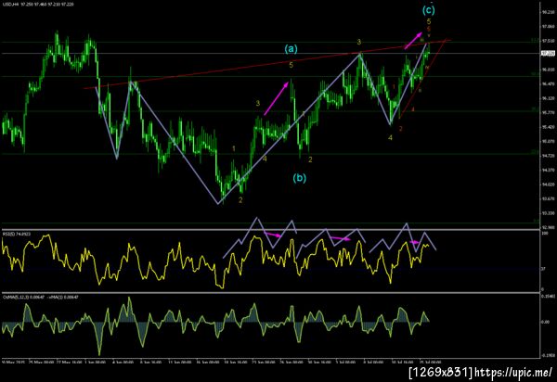Click the RSI(5) indicator label
Screen dimensions: 557x382
[x=17, y=234]
